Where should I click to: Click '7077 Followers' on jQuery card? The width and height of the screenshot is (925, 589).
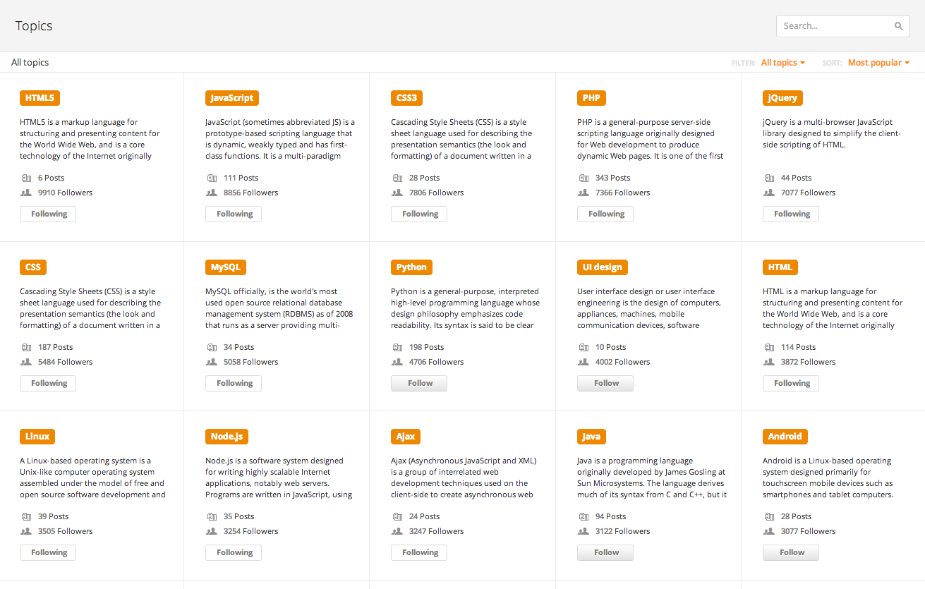click(x=808, y=193)
